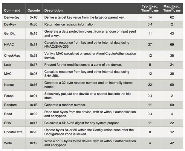Click opcode 0x02 in the Read row
185x151 pixels.
[33, 114]
